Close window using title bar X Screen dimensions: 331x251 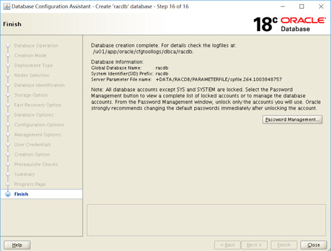click(321, 7)
